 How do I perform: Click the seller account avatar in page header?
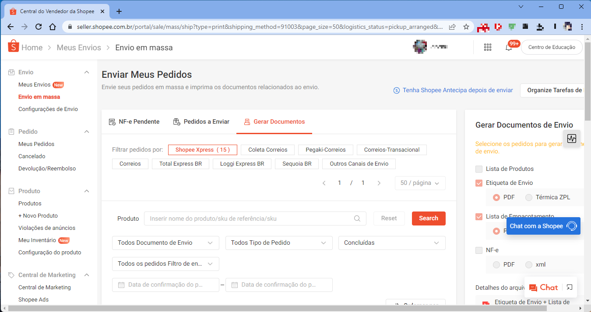click(x=420, y=47)
